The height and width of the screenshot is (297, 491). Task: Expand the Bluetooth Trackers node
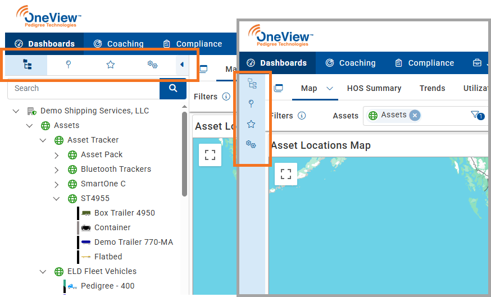point(56,170)
